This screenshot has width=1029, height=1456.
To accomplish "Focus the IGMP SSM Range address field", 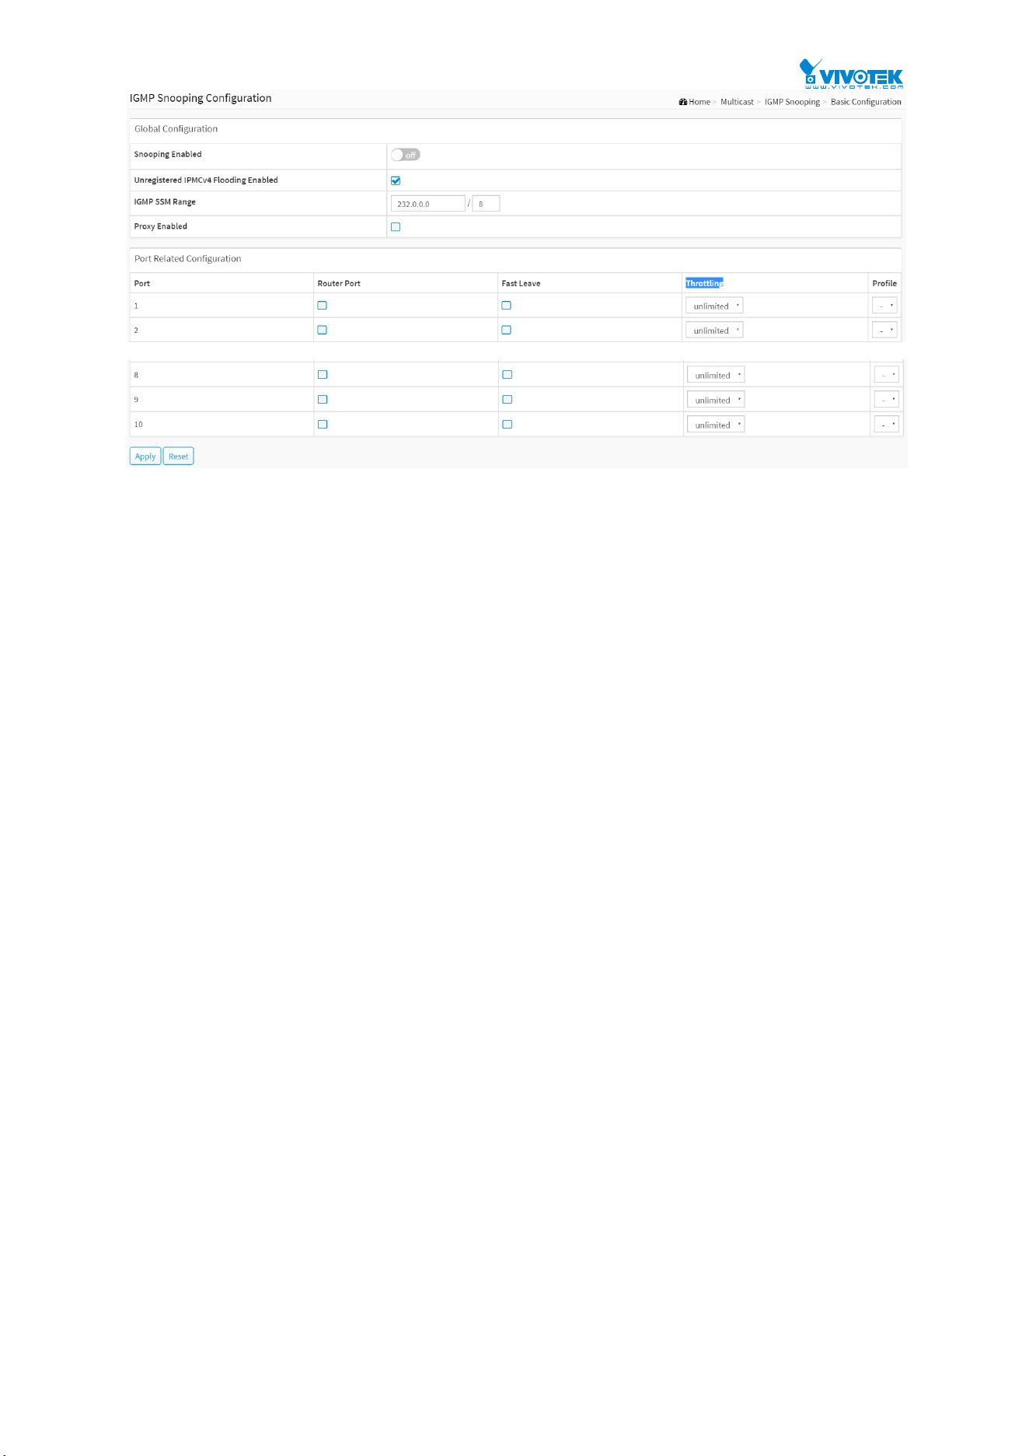I will pyautogui.click(x=428, y=204).
